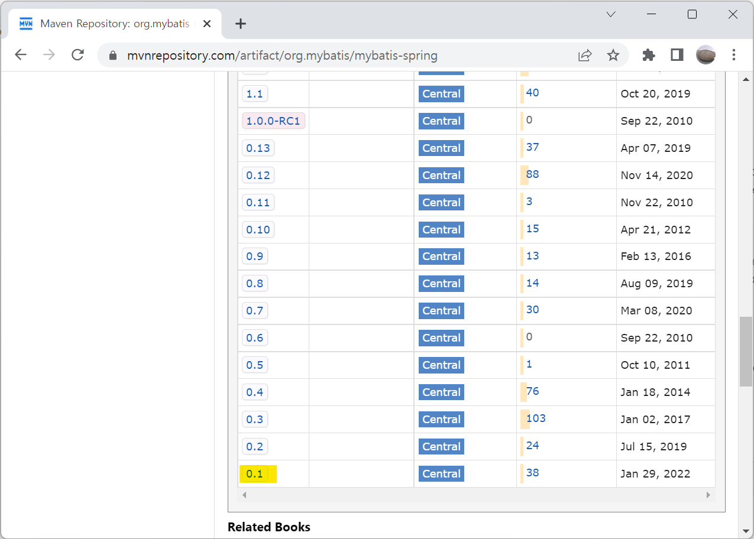The image size is (754, 539).
Task: Select the Maven Repository tab
Action: pos(116,24)
